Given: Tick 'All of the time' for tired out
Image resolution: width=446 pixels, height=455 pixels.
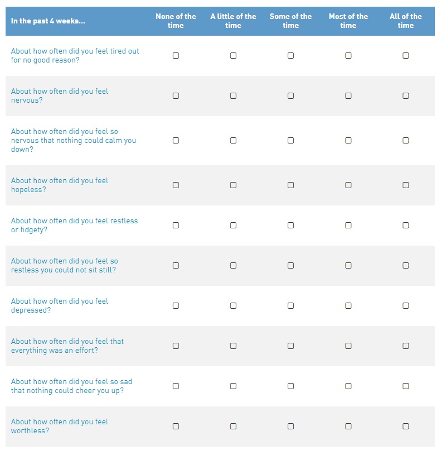Looking at the screenshot, I should [x=406, y=55].
